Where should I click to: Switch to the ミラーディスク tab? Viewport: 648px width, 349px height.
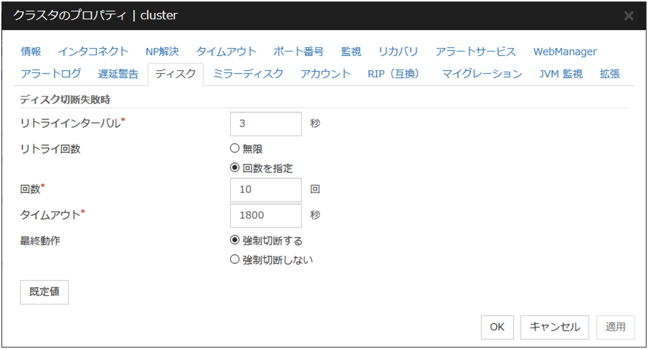click(248, 74)
